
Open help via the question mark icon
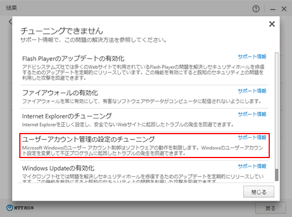point(256,9)
